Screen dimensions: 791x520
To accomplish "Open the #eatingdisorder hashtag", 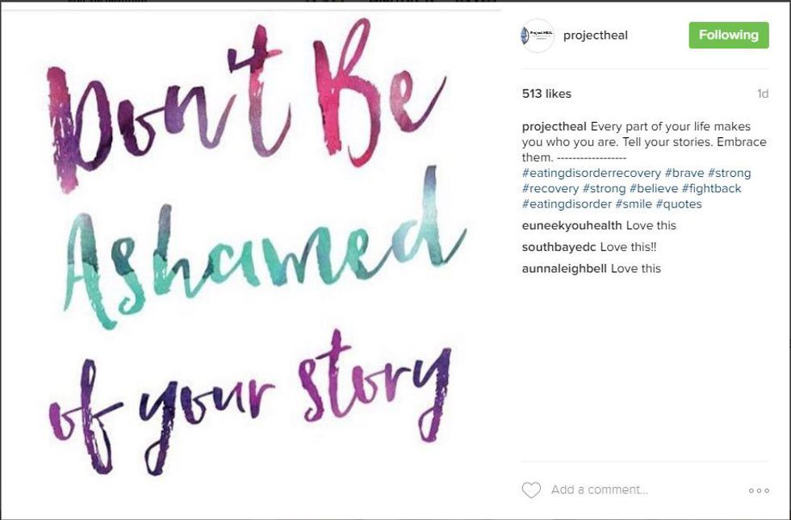I will (567, 204).
